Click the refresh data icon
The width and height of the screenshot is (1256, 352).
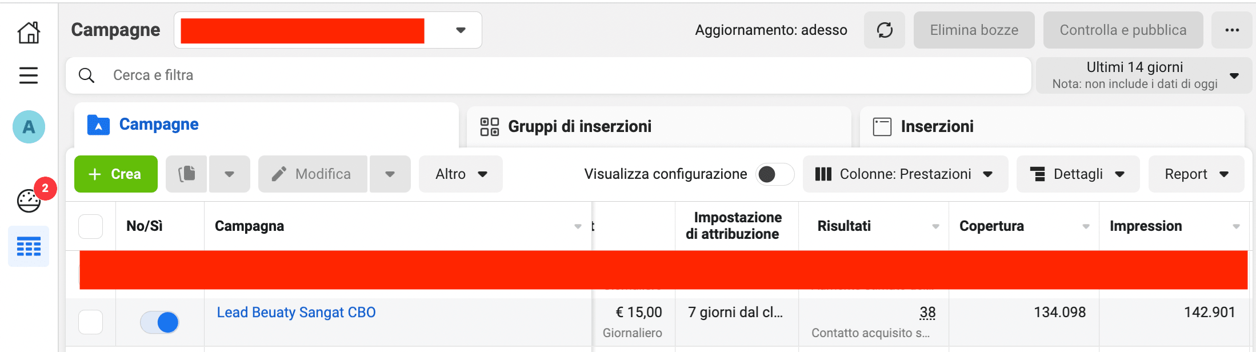[x=885, y=30]
